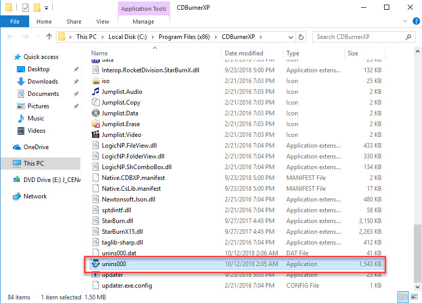Open the Share ribbon tab
This screenshot has height=303, width=422.
click(x=74, y=22)
